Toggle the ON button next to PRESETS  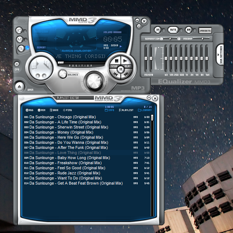[189, 30]
